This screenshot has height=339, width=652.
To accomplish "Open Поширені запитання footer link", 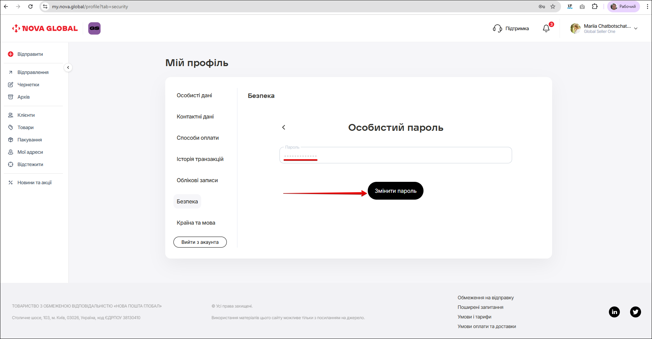I will coord(481,307).
